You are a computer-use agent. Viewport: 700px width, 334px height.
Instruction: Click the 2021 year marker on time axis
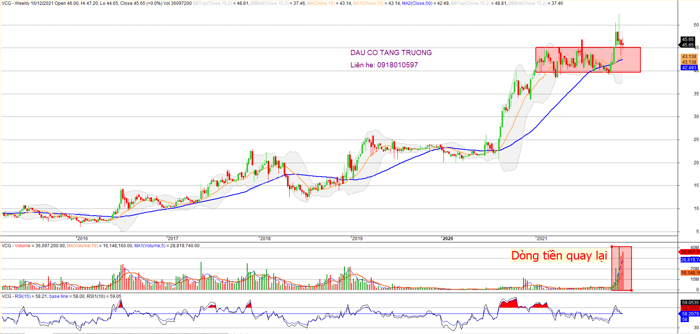542,239
